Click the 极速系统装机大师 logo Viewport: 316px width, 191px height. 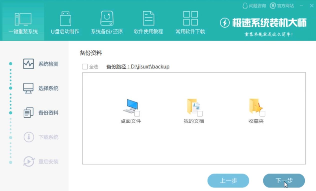click(257, 23)
